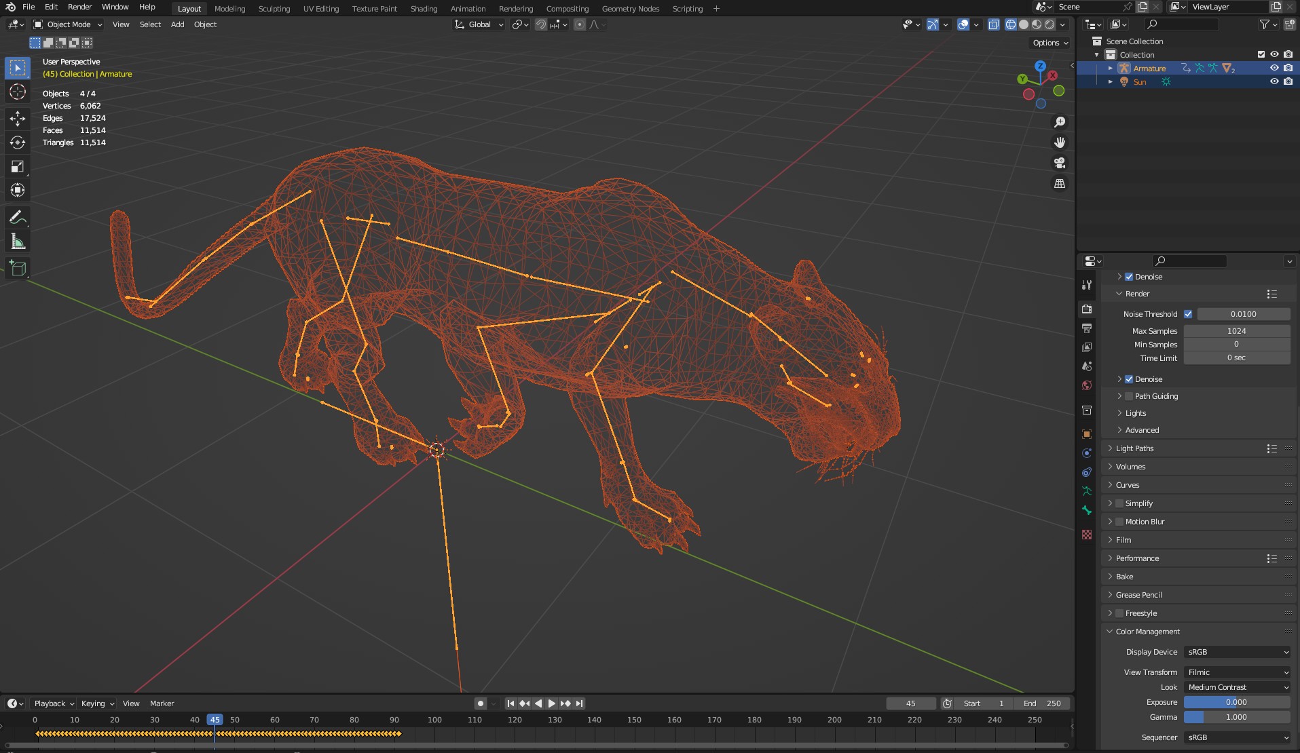Click the Options button in the viewport header
Image resolution: width=1300 pixels, height=753 pixels.
pyautogui.click(x=1047, y=42)
